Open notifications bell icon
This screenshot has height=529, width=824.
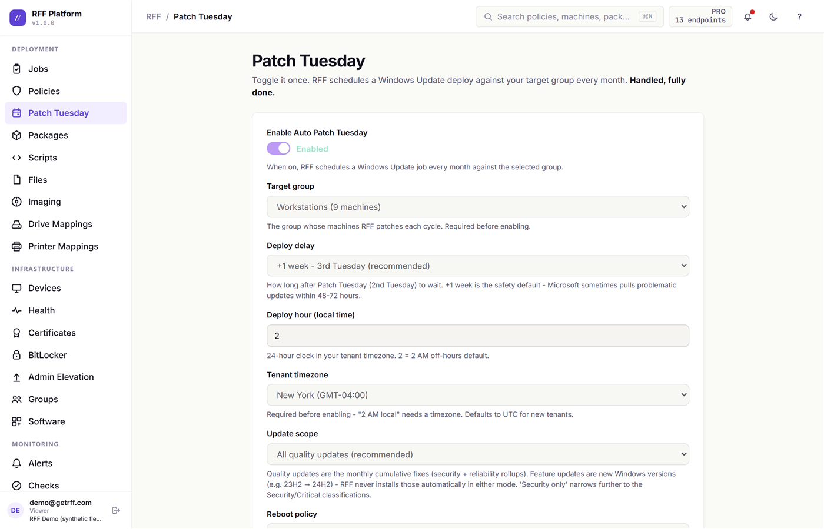click(747, 16)
